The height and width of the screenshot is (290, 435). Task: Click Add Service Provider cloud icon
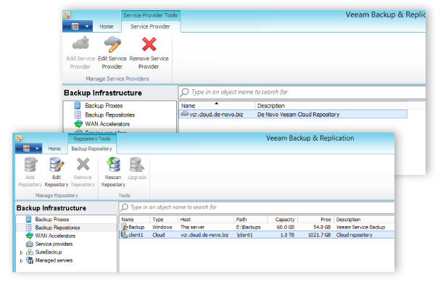pyautogui.click(x=80, y=44)
